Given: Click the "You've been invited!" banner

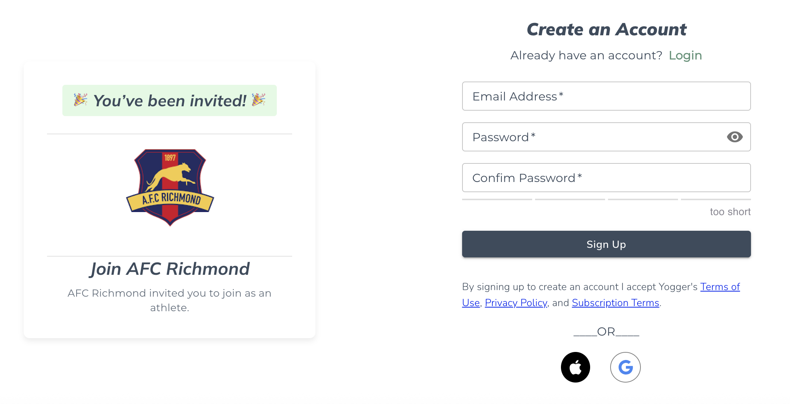Looking at the screenshot, I should coord(170,101).
